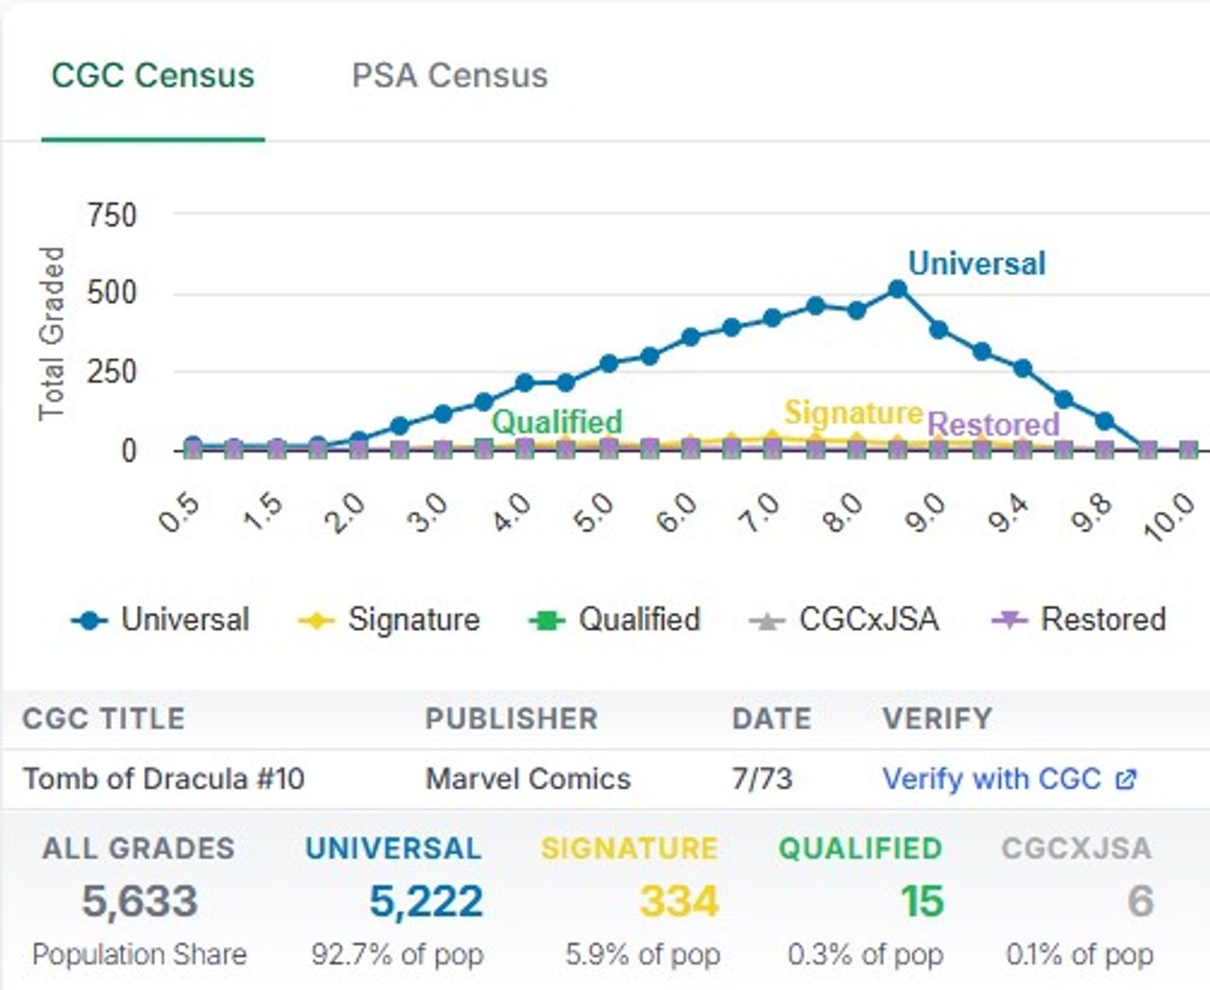
Task: Click the All Grades 5,633 total
Action: click(x=140, y=901)
